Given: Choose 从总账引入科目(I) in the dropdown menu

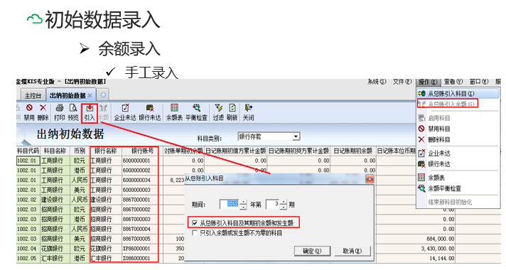Looking at the screenshot, I should pos(458,94).
